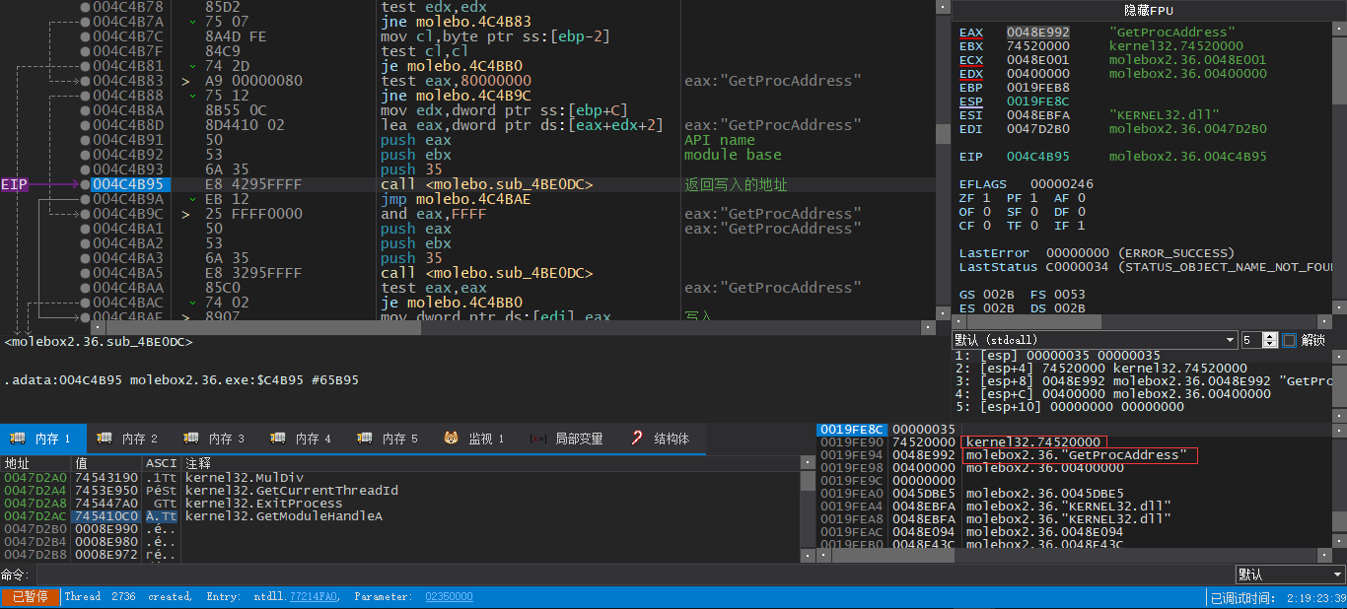1347x609 pixels.
Task: Click the 命令 command input field
Action: (x=631, y=575)
